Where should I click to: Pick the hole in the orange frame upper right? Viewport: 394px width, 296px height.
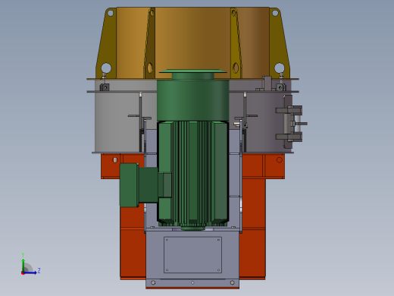280,160
